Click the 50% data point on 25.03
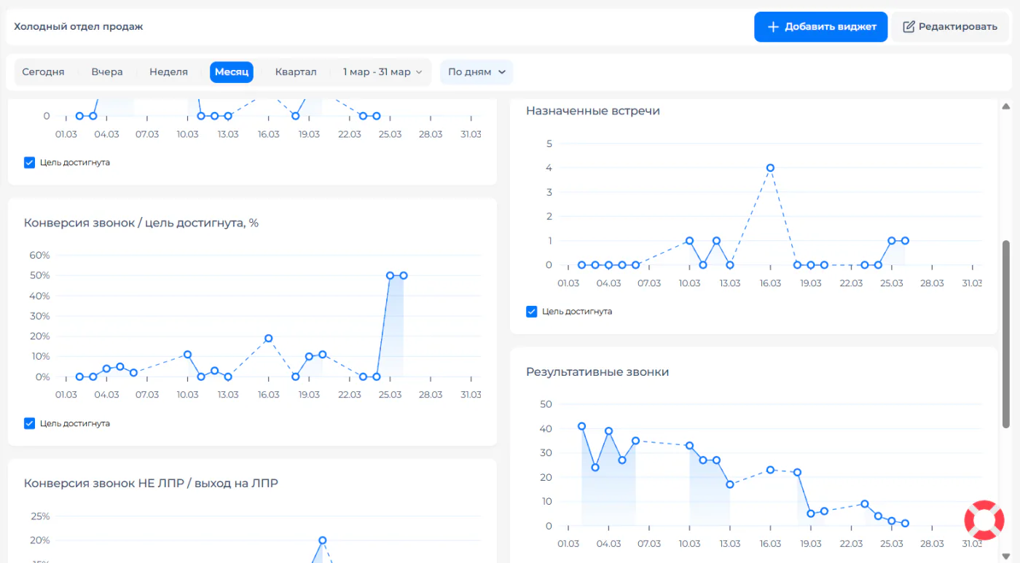Viewport: 1020px width, 563px height. (x=390, y=275)
